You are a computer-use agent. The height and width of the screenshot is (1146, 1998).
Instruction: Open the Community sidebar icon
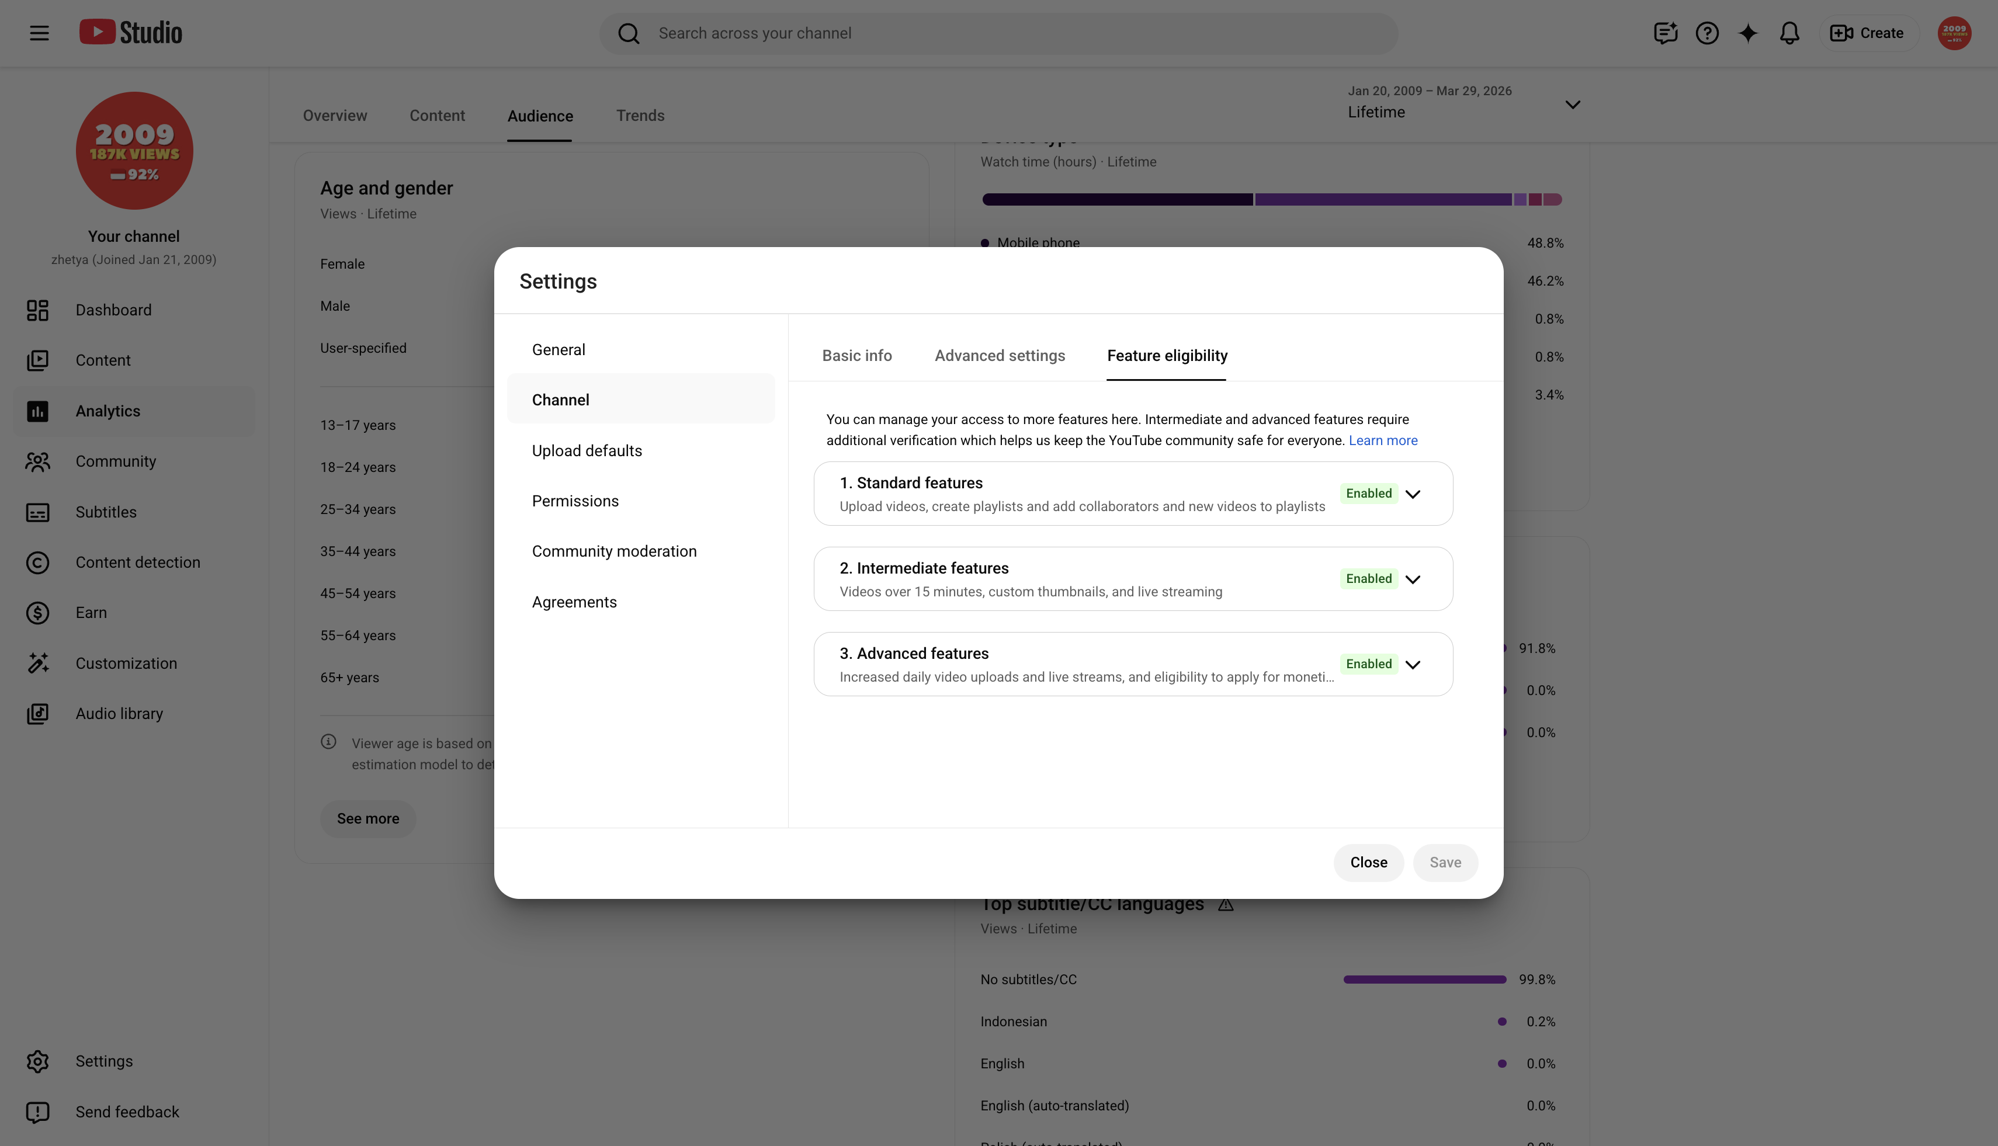pos(38,461)
